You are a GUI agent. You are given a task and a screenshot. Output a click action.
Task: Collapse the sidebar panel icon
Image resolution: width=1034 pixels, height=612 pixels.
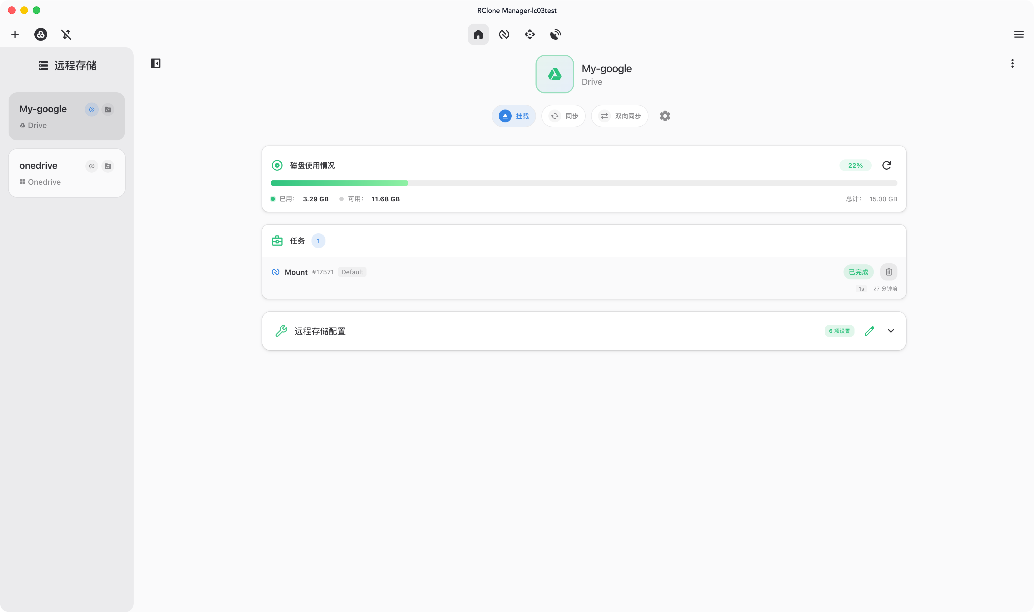point(155,64)
